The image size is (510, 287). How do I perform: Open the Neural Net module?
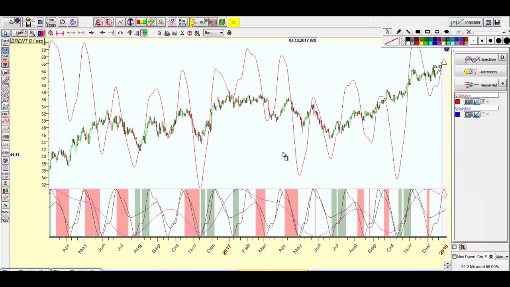(480, 85)
